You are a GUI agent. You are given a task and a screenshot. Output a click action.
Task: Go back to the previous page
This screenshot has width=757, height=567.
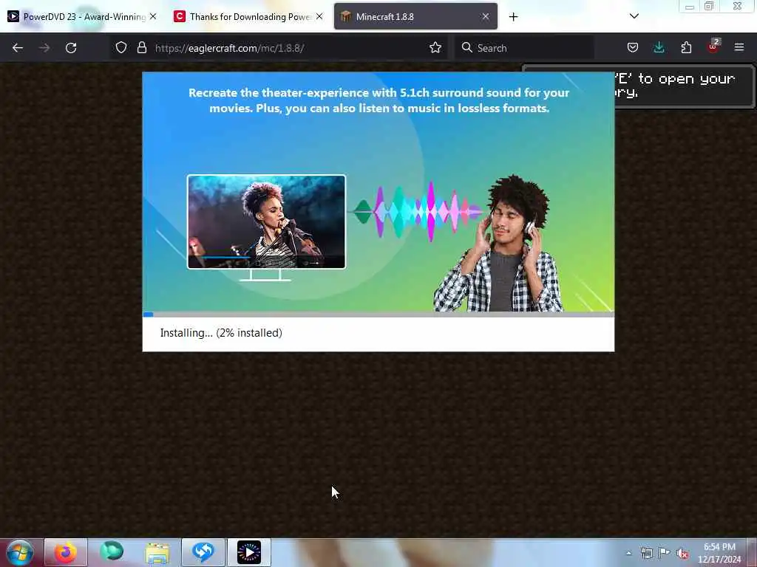pyautogui.click(x=18, y=48)
